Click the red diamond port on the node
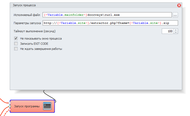The height and width of the screenshot is (116, 190). 10,110
